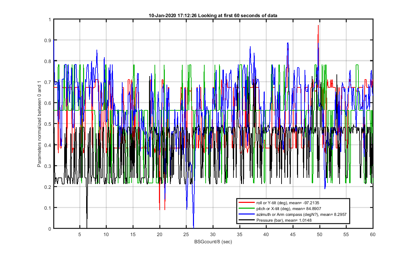The image size is (412, 257).
Task: Click y-axis tick label 0.4
Action: point(48,145)
